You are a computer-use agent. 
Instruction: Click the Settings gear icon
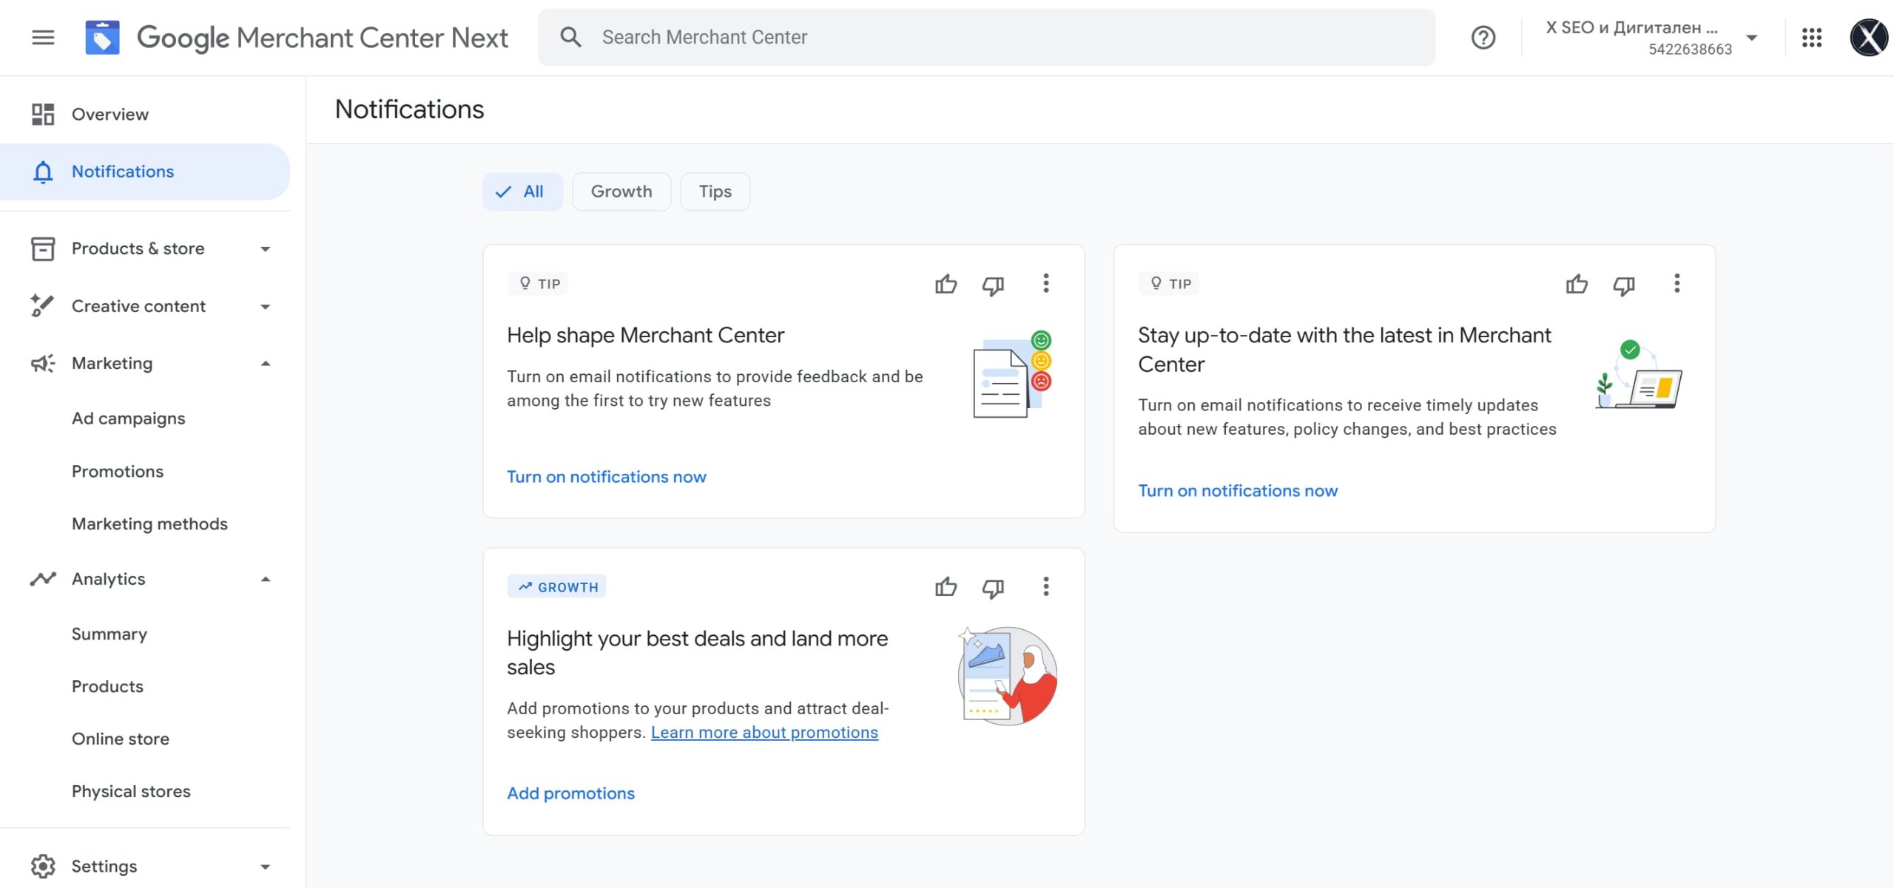pos(43,866)
